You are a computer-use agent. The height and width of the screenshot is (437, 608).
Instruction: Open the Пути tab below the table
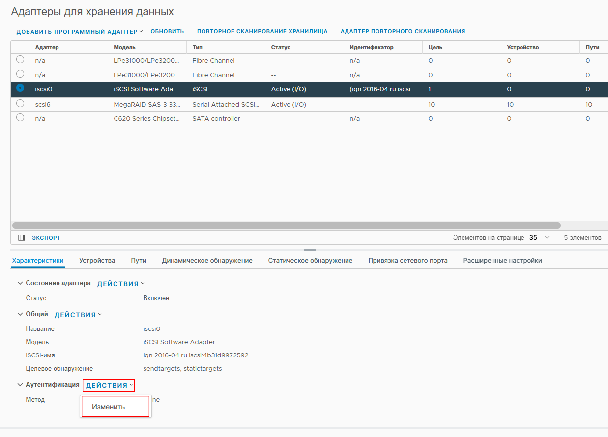[139, 261]
